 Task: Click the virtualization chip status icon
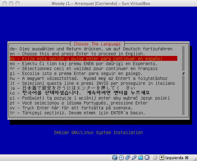(147, 158)
